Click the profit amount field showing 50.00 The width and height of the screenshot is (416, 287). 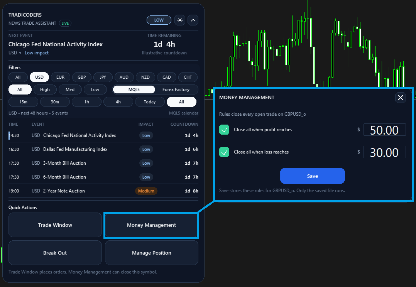tap(384, 130)
